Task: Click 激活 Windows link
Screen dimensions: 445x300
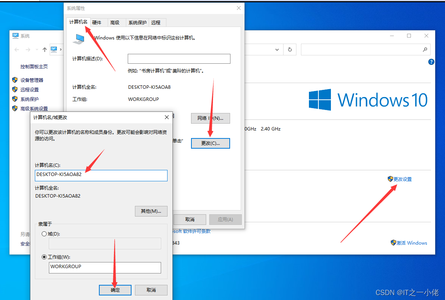Action: [x=412, y=243]
